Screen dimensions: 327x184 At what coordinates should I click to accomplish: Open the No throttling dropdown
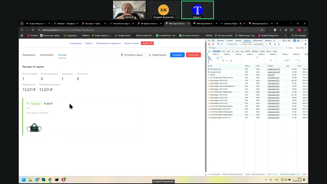[260, 44]
